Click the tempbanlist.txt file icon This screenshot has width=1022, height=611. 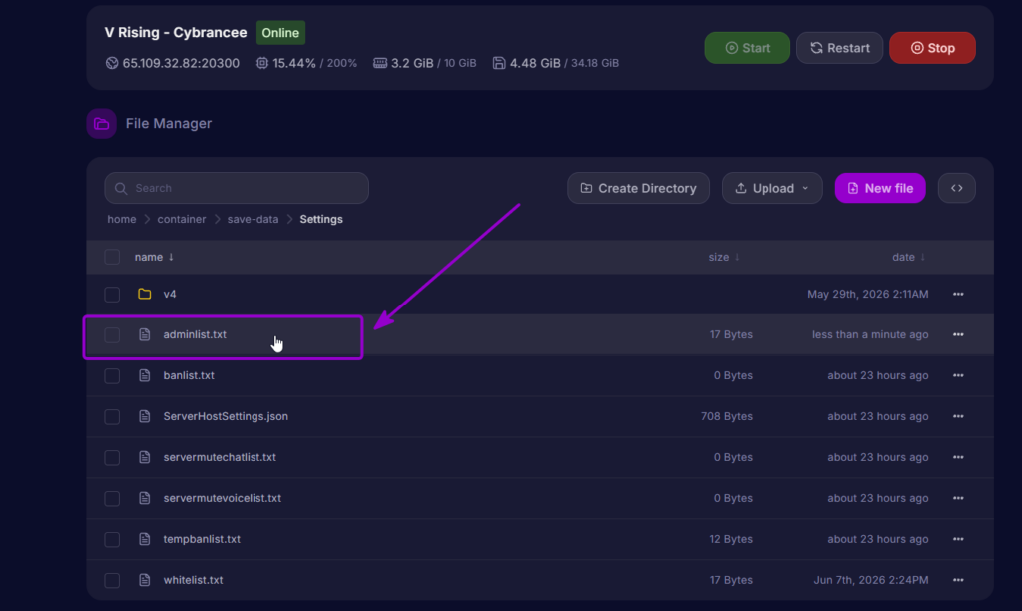pyautogui.click(x=144, y=539)
